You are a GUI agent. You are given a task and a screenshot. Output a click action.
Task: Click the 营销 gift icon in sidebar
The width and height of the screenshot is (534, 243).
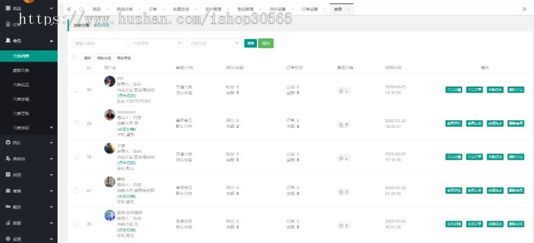(x=8, y=191)
